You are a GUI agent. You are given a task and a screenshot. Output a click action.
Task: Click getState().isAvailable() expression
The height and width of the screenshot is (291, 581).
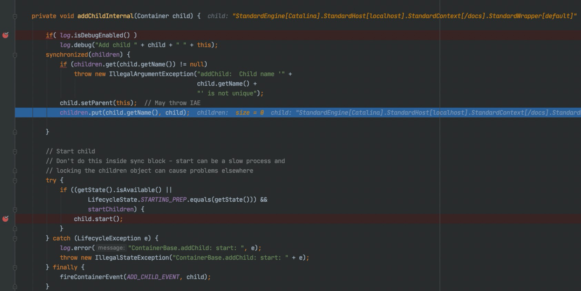pyautogui.click(x=119, y=190)
